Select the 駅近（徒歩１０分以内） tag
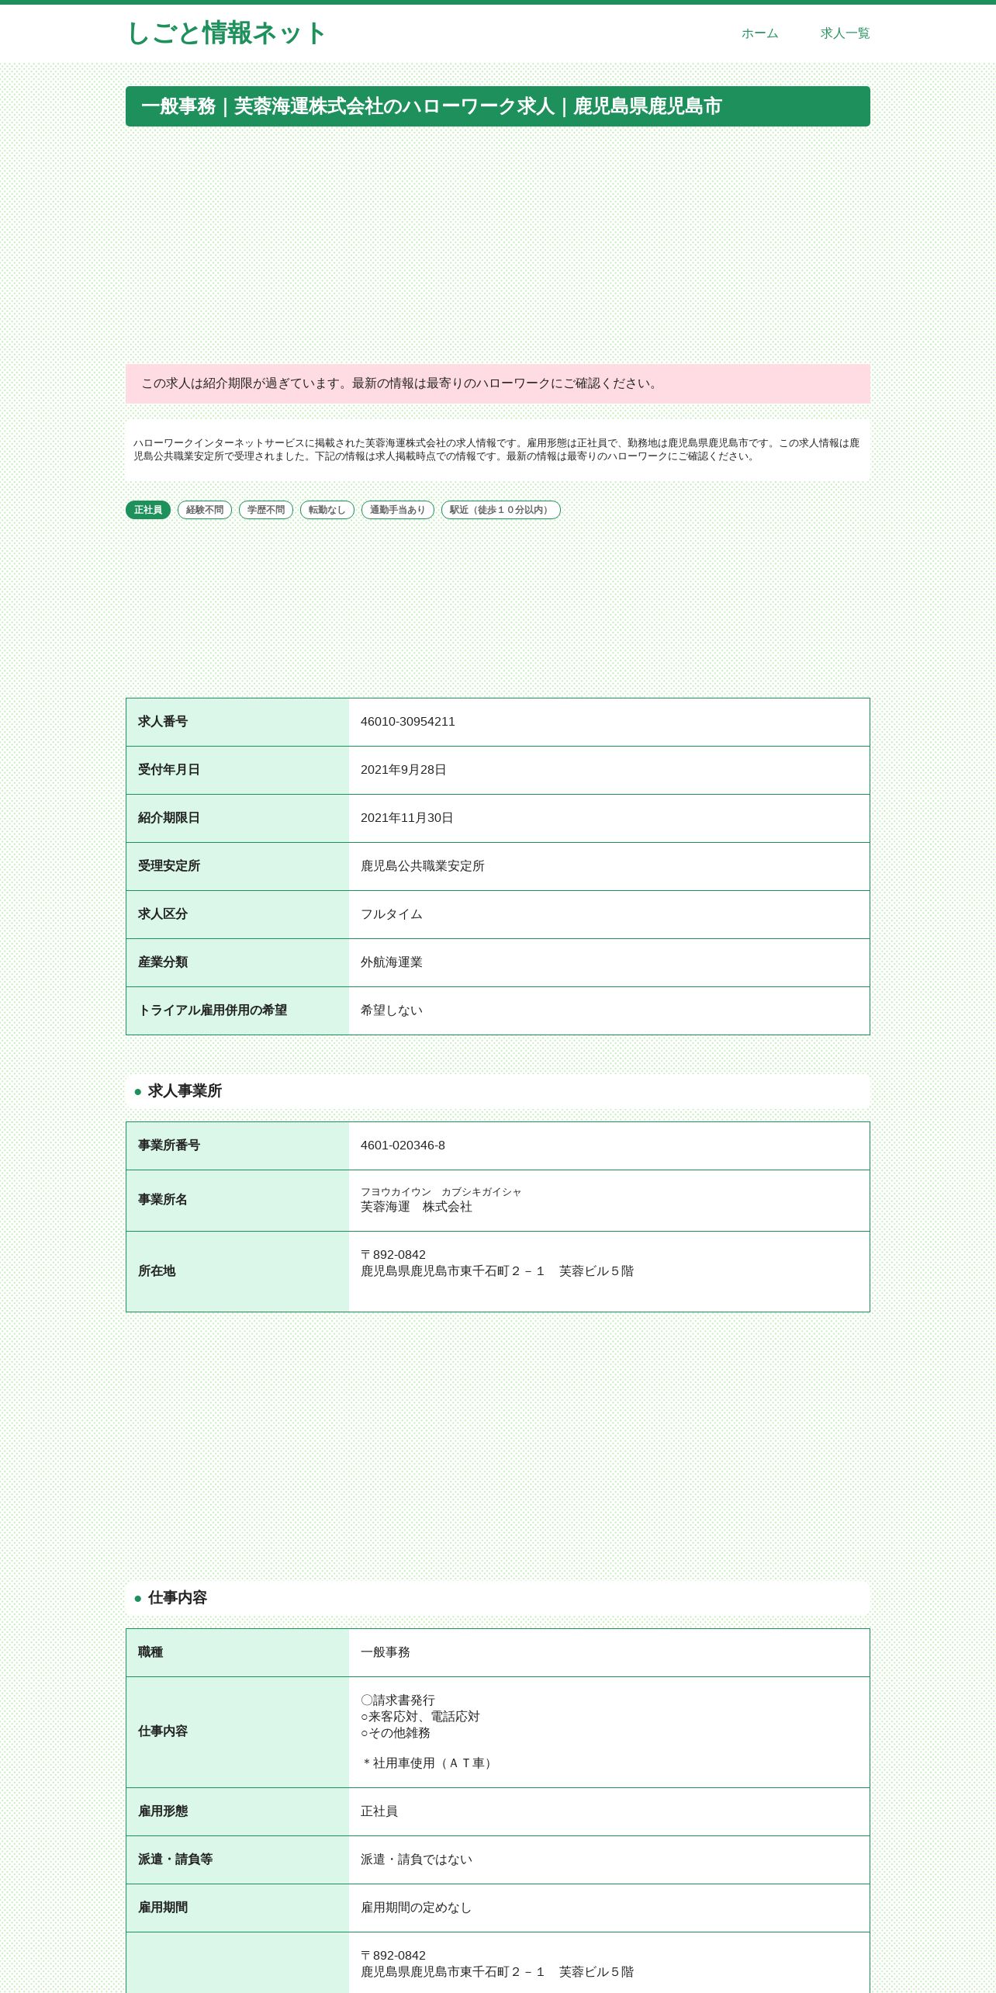996x1993 pixels. click(x=501, y=510)
